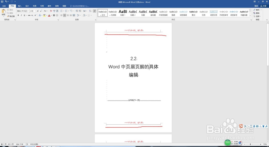Switch to the 布局 (Layout) tab
The image size is (269, 147).
34,6
